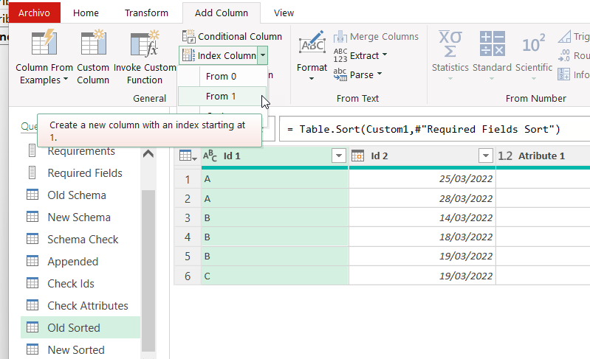This screenshot has width=590, height=359.
Task: Click Invoke Custom Function icon
Action: pos(145,44)
